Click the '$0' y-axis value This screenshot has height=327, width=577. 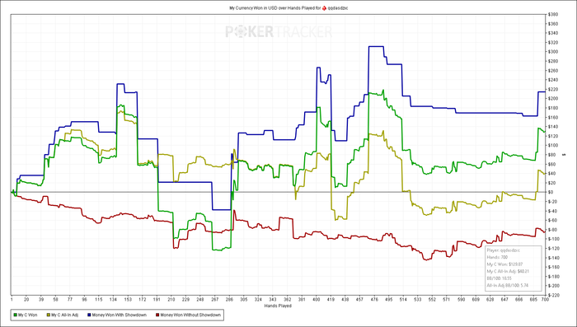point(551,192)
